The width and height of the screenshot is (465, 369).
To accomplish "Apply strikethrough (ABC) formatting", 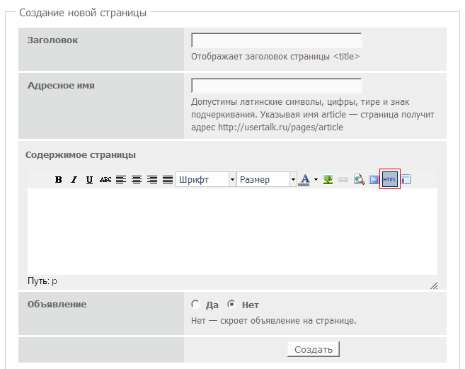I will (105, 180).
